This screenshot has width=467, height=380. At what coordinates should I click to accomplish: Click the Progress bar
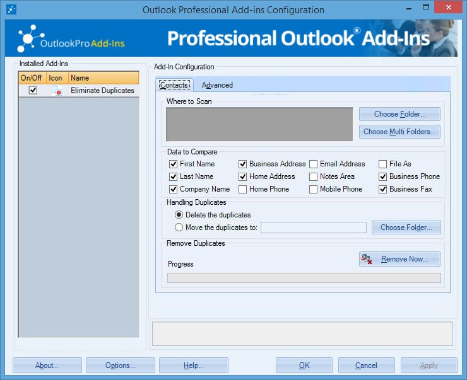click(304, 278)
